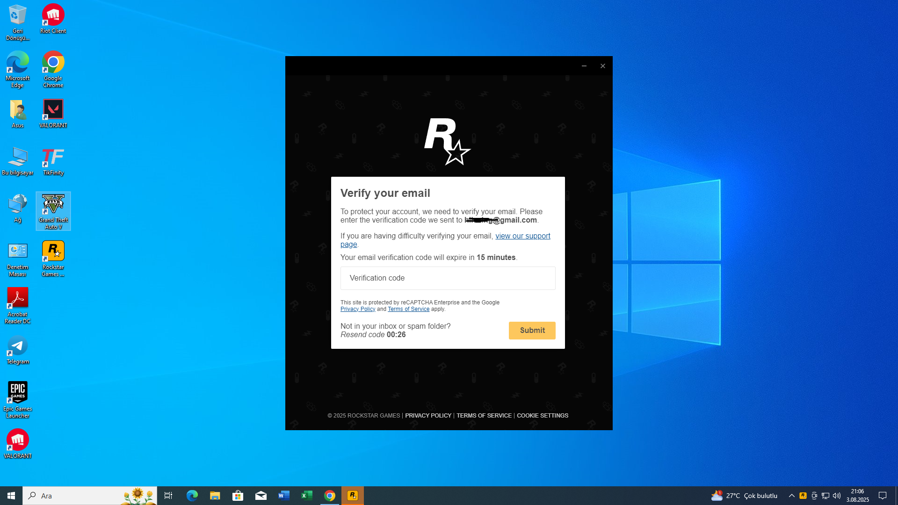Select the Microsoft Edge desktop shortcut
Image resolution: width=898 pixels, height=505 pixels.
pyautogui.click(x=17, y=69)
